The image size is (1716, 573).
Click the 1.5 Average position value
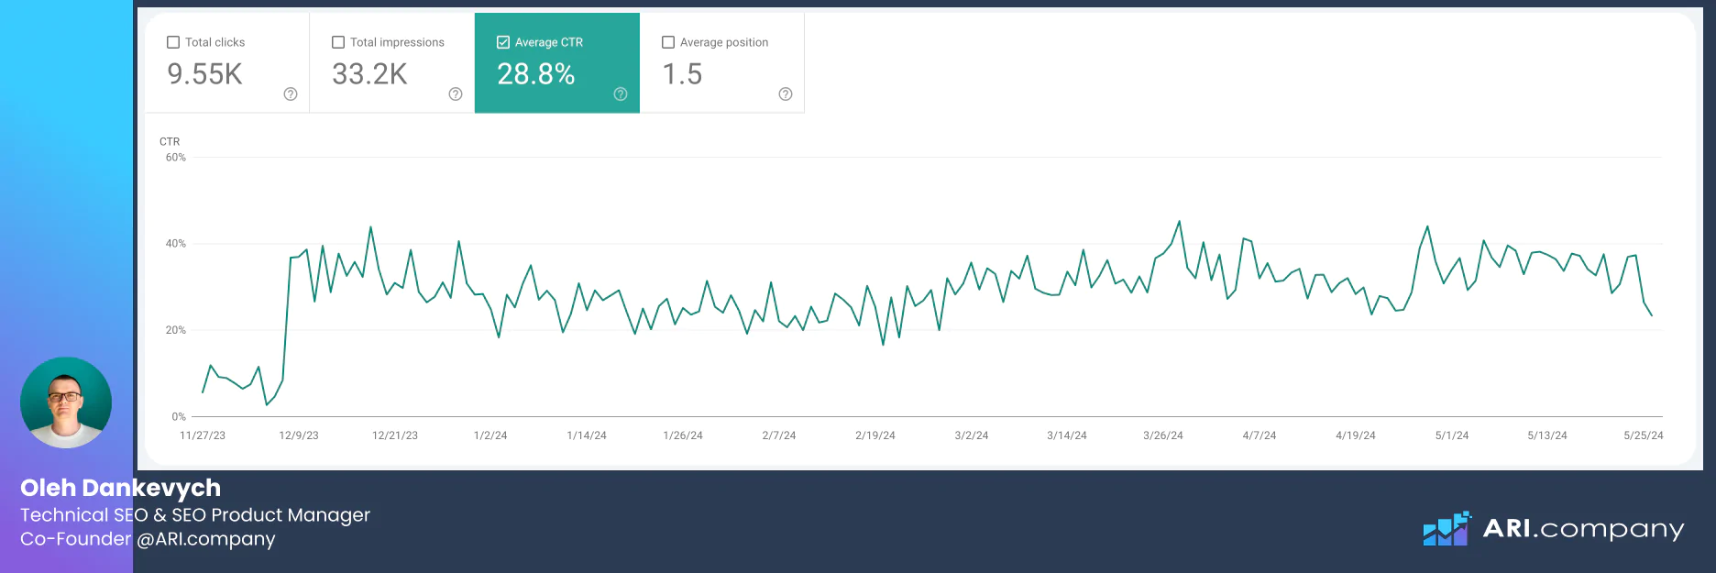[682, 74]
